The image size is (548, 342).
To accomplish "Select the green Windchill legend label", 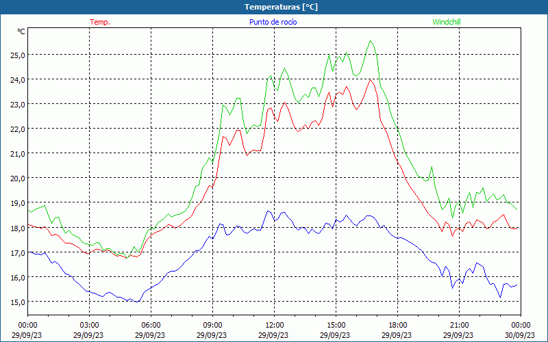I will click(x=447, y=22).
